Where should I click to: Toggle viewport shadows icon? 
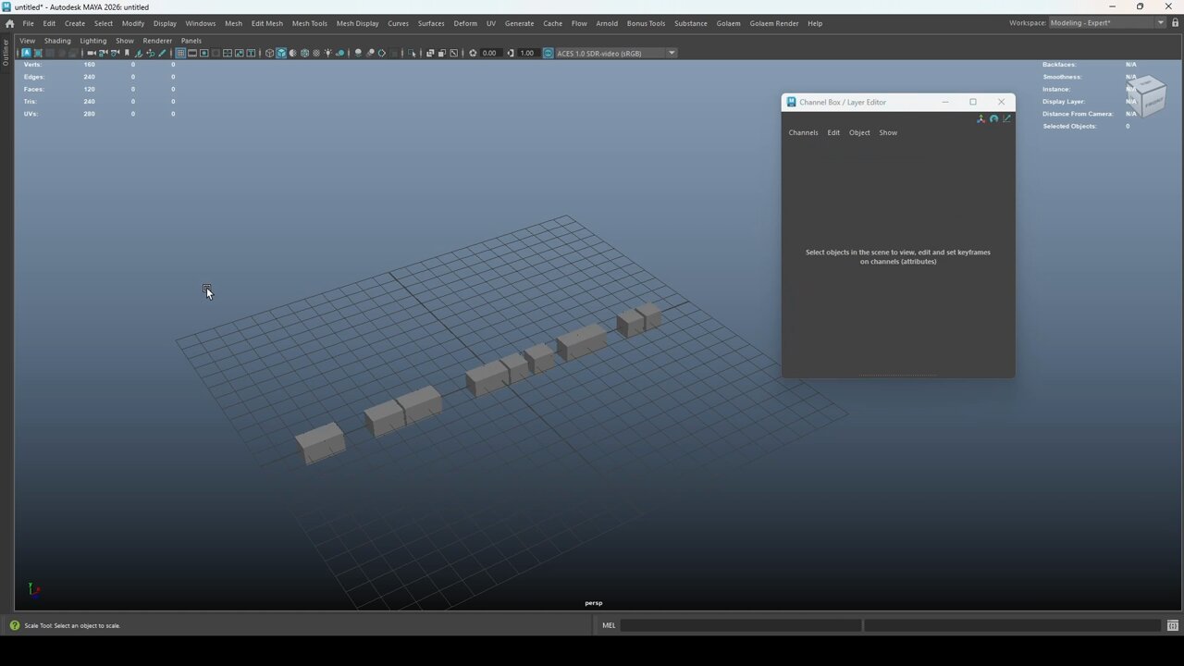(x=340, y=53)
